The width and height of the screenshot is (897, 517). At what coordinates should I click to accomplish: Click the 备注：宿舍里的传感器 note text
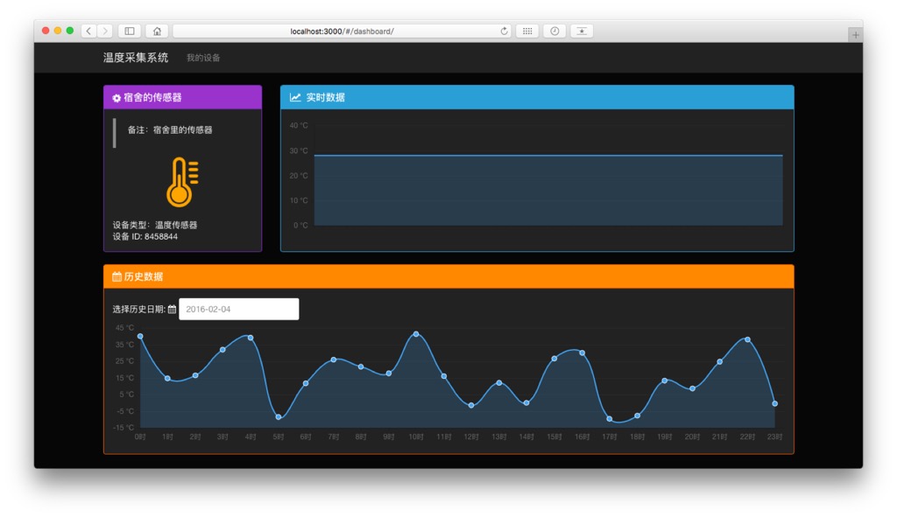[x=170, y=129]
